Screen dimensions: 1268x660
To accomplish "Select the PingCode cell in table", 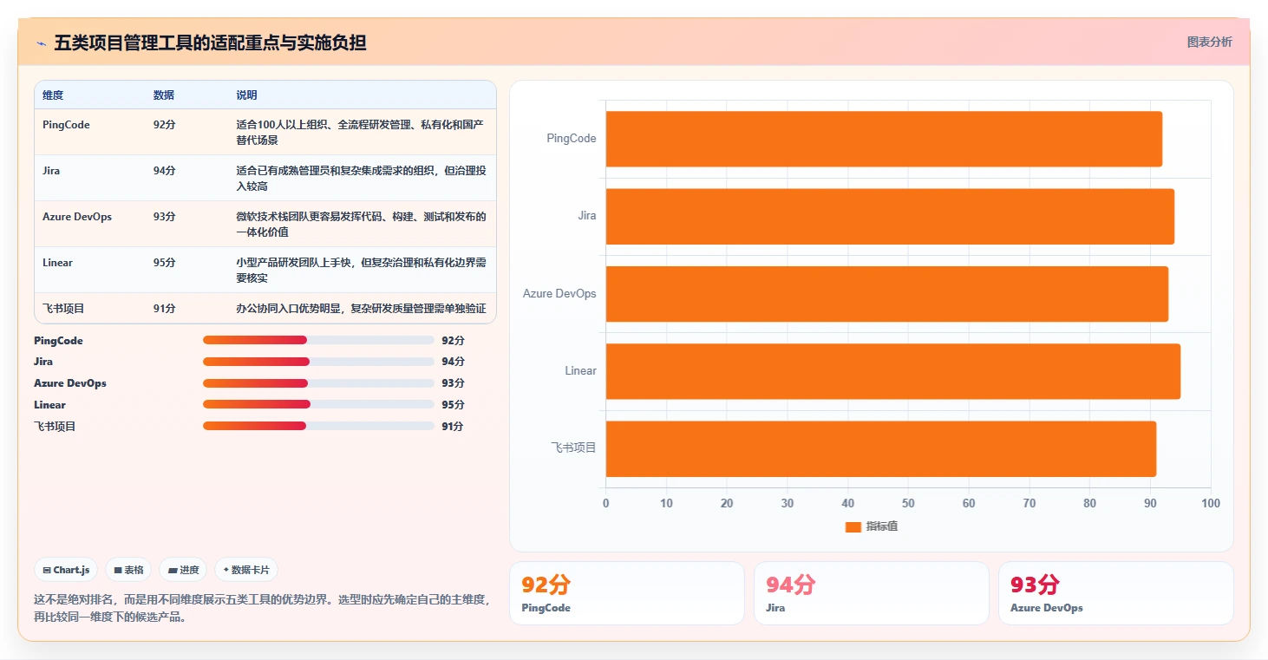I will [x=66, y=125].
